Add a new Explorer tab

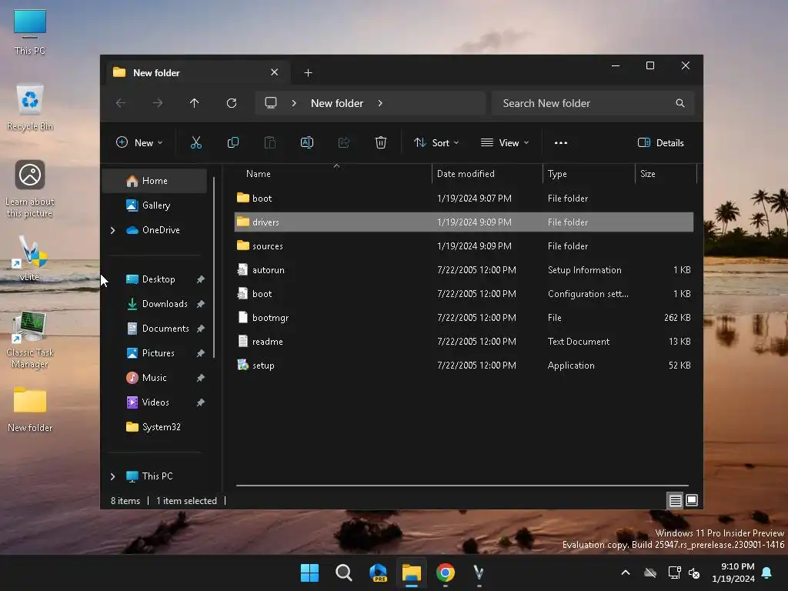pyautogui.click(x=308, y=73)
